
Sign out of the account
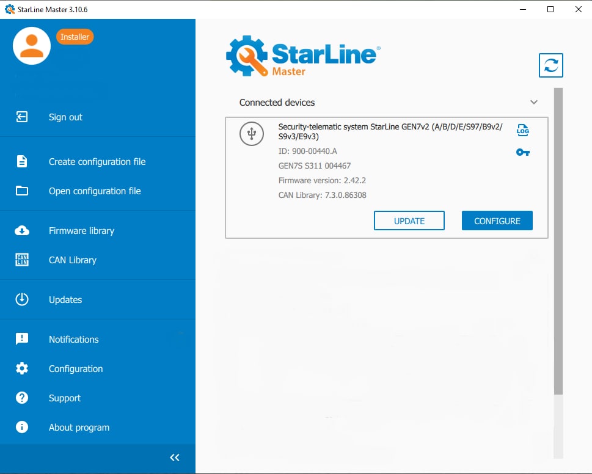click(x=65, y=117)
